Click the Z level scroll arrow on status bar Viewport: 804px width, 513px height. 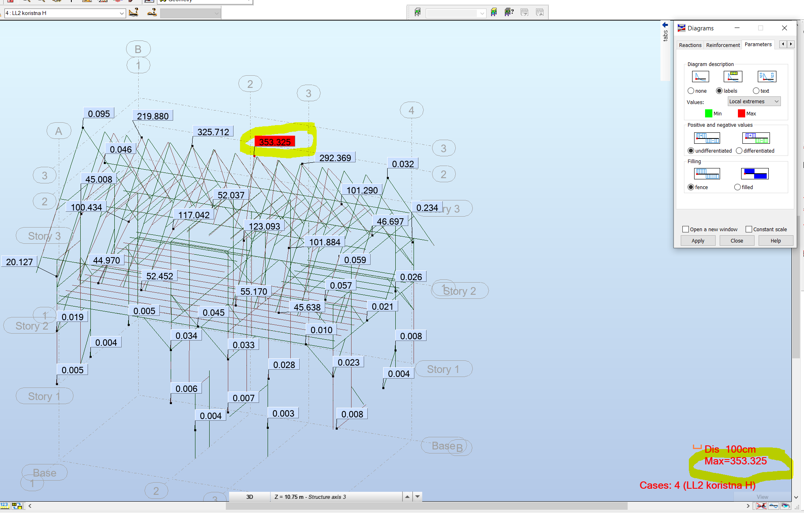click(x=407, y=496)
